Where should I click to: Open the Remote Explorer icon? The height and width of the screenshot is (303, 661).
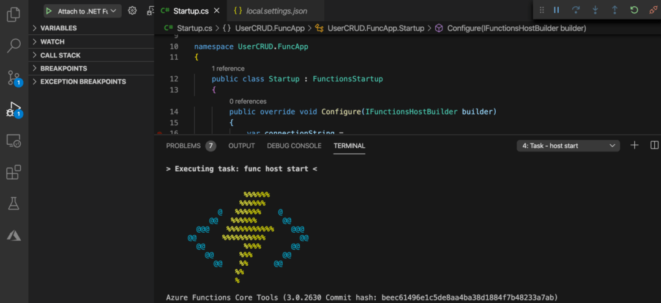pos(14,141)
